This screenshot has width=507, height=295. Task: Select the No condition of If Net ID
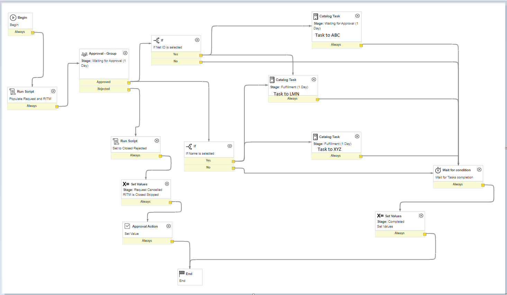176,62
